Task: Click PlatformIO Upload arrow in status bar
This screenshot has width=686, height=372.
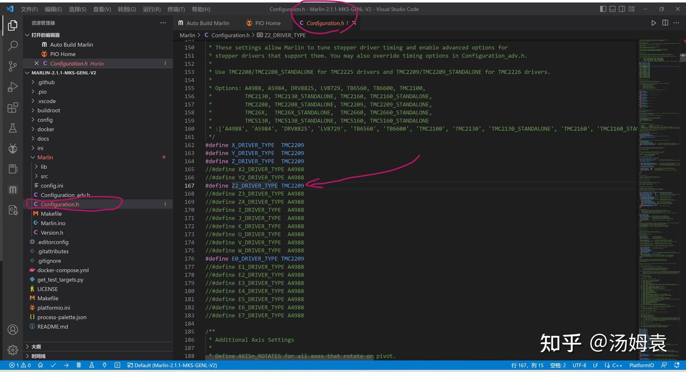Action: 66,365
